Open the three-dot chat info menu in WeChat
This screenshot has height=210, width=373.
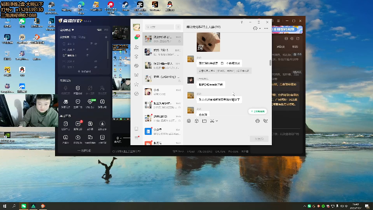(266, 28)
